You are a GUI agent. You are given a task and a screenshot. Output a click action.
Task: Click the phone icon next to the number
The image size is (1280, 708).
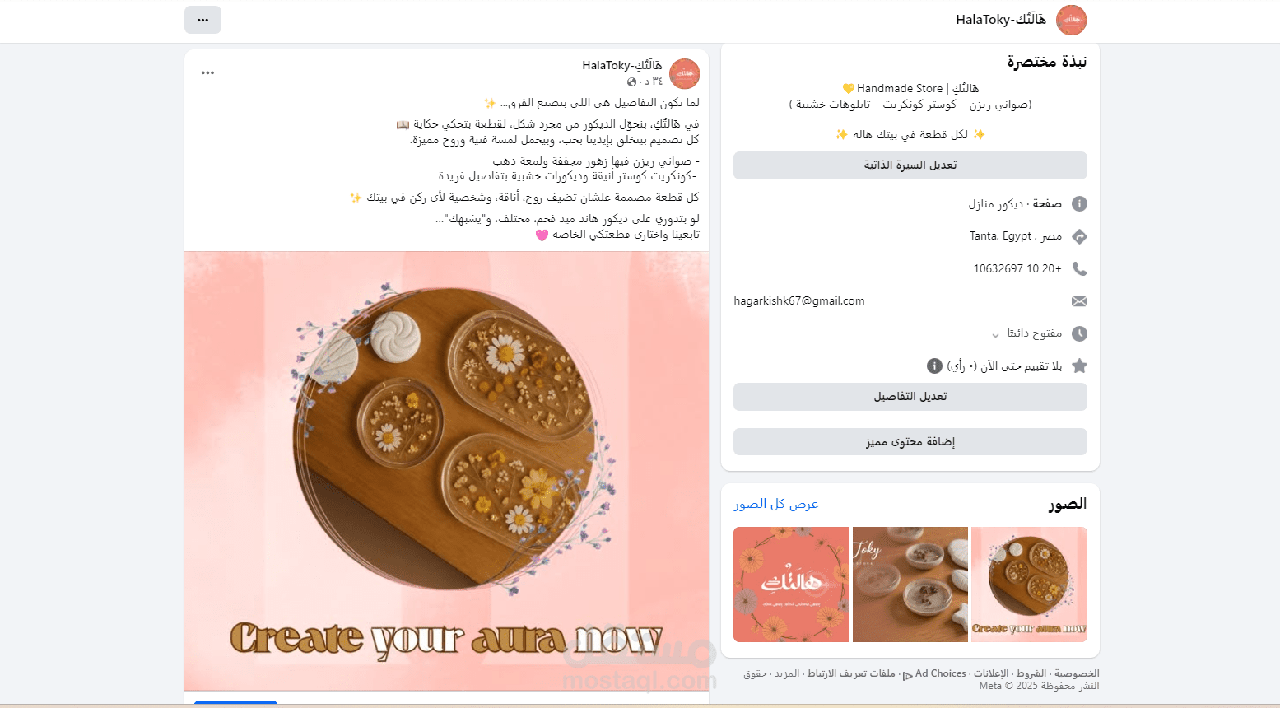[x=1079, y=268]
